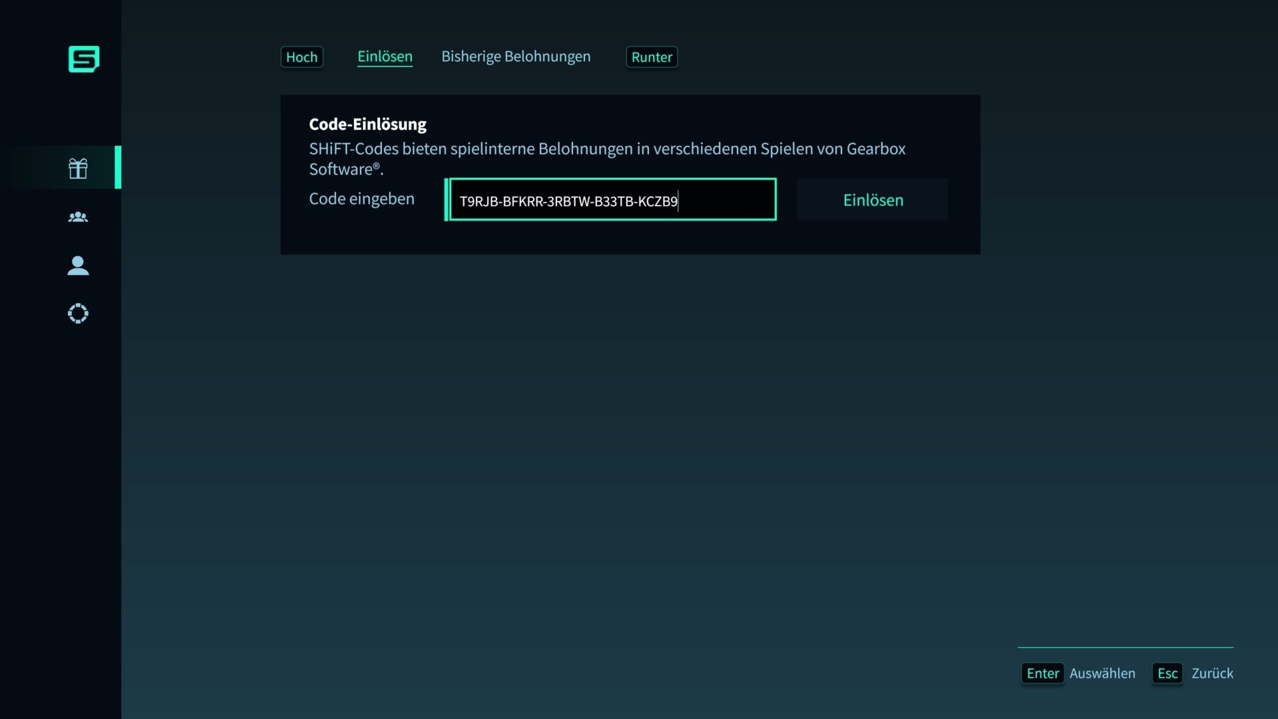This screenshot has width=1278, height=719.
Task: Switch to the Bisherige Belohnungen tab
Action: coord(516,57)
